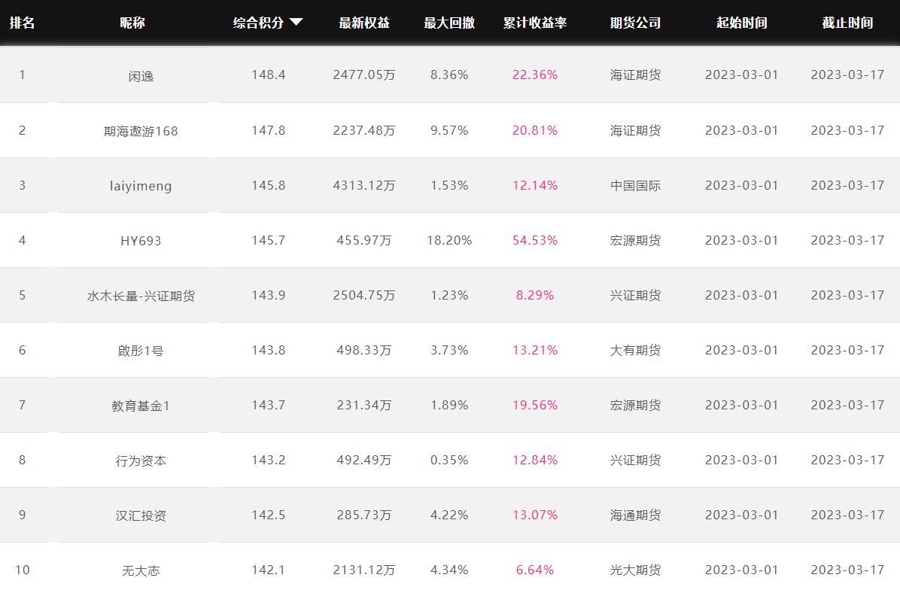Select score 142.1 cell
This screenshot has width=900, height=590.
[268, 570]
